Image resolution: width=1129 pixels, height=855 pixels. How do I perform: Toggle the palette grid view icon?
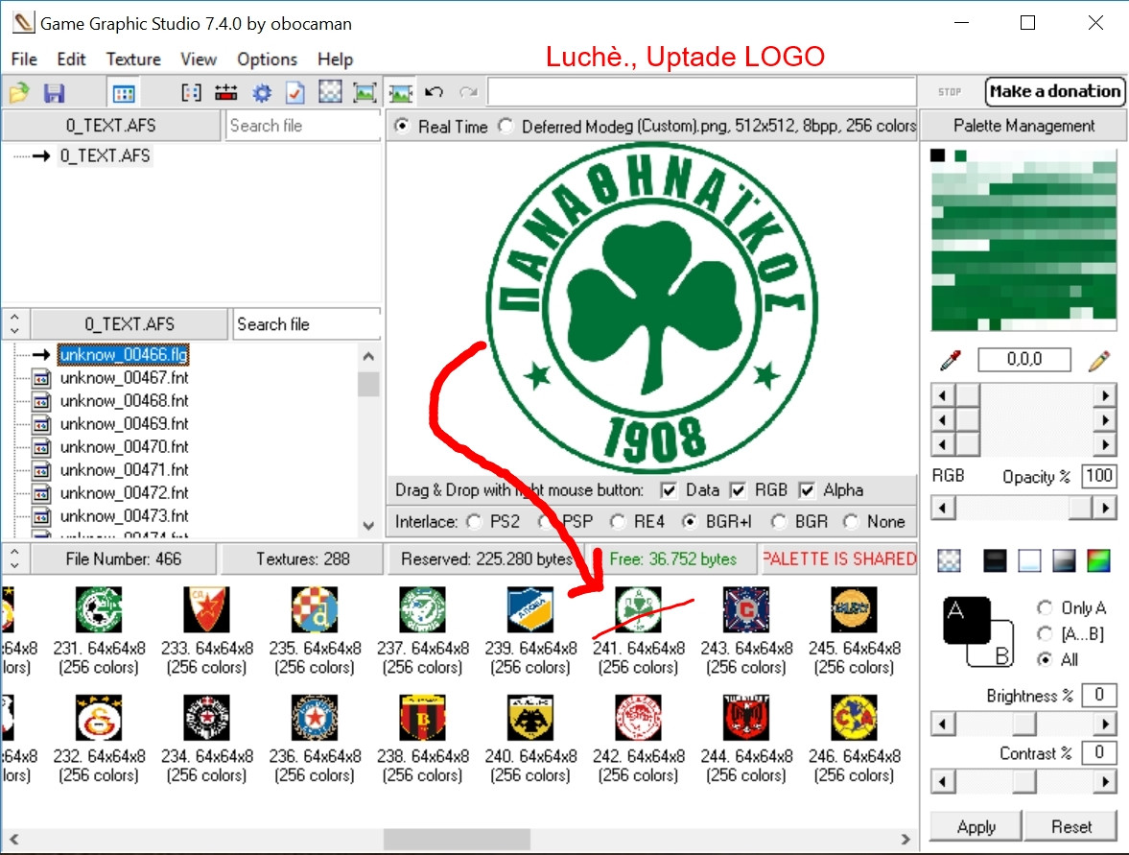[124, 92]
